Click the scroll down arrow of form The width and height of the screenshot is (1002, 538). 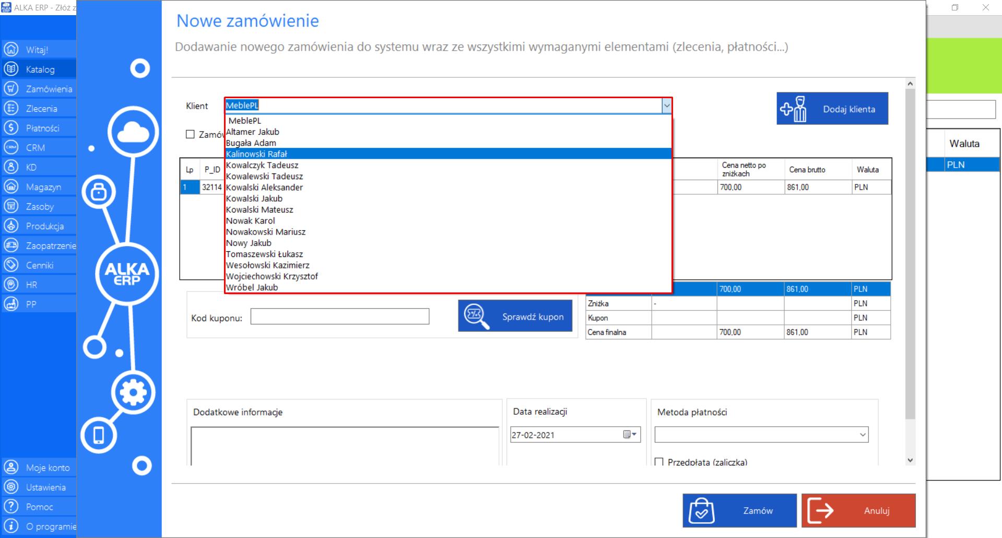[910, 460]
